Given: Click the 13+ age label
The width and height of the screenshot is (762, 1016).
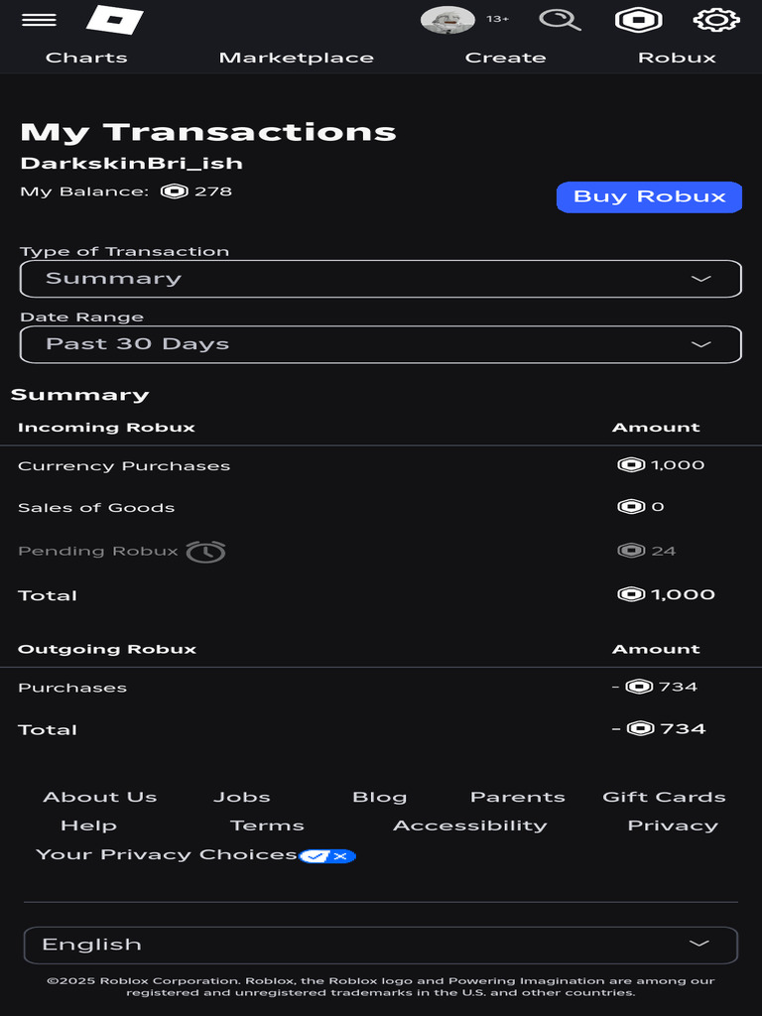Looking at the screenshot, I should pyautogui.click(x=498, y=19).
